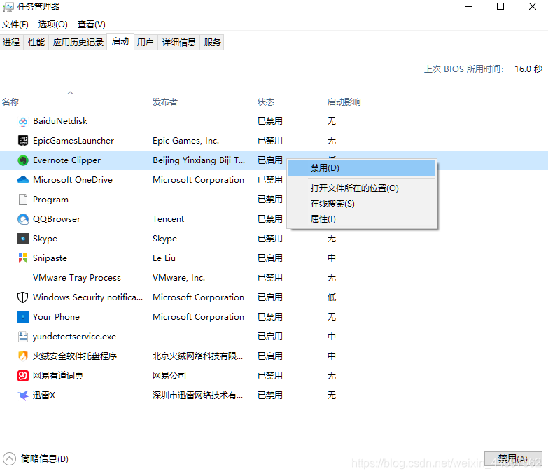Choose 禁用(D) in the context menu

(x=362, y=168)
